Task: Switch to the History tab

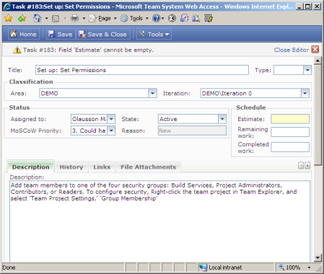Action: 71,167
